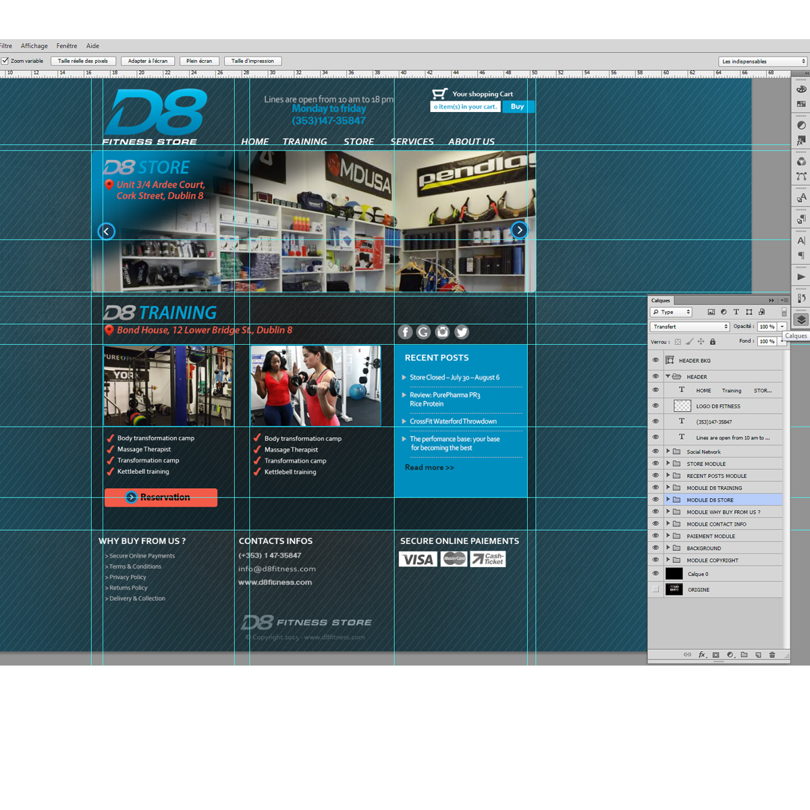Viewport: 810px width, 810px height.
Task: Click Taille d'impression button
Action: click(x=252, y=61)
